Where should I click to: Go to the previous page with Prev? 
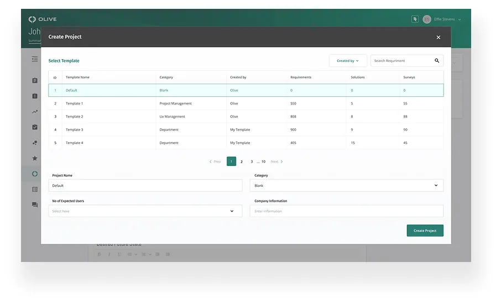pyautogui.click(x=215, y=161)
